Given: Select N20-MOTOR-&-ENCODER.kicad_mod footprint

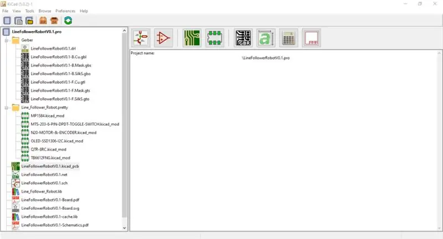Looking at the screenshot, I should click(x=64, y=132).
